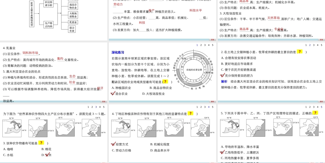Click the yellow question mark in question 1
This screenshot has width=325, height=163.
[x=166, y=82]
